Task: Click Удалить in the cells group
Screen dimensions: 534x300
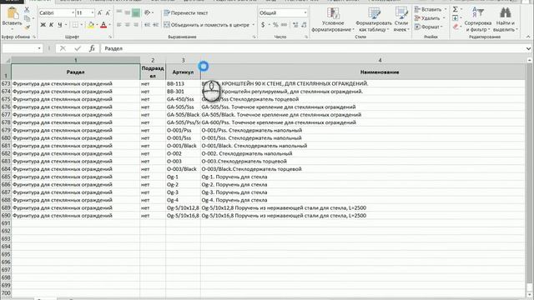Action: 428,18
